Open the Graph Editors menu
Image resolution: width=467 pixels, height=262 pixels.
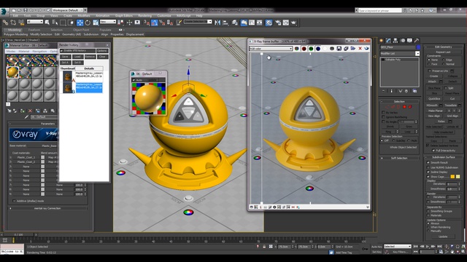[x=124, y=16]
